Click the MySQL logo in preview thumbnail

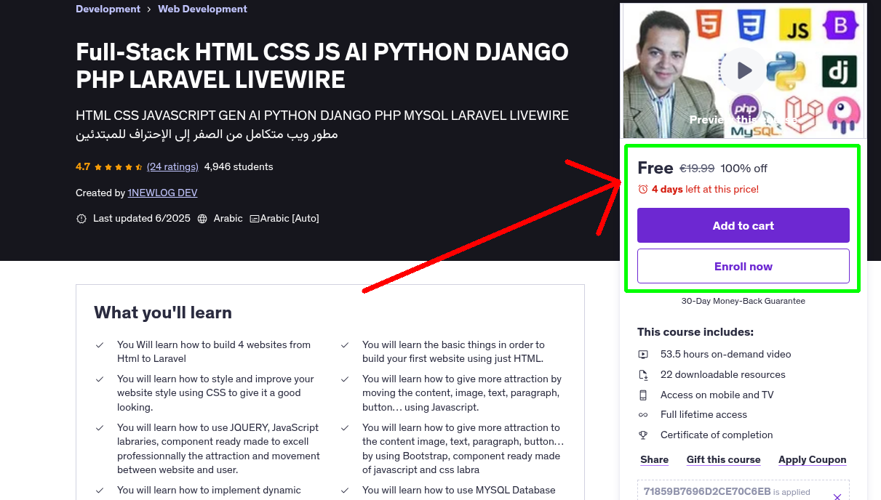tap(755, 131)
